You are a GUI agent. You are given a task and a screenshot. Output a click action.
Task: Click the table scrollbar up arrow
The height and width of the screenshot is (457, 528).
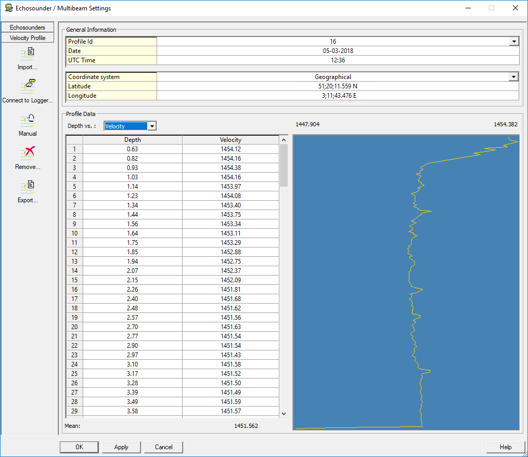tap(284, 140)
